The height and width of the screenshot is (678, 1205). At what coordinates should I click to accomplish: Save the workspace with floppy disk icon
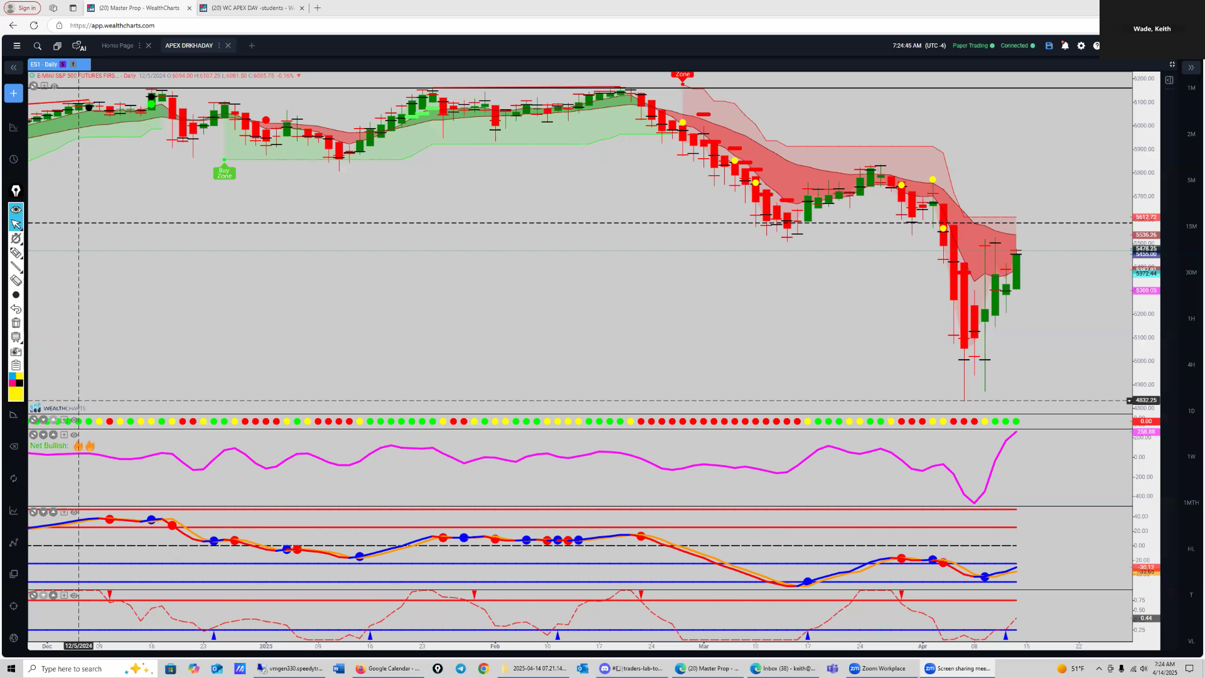1049,46
